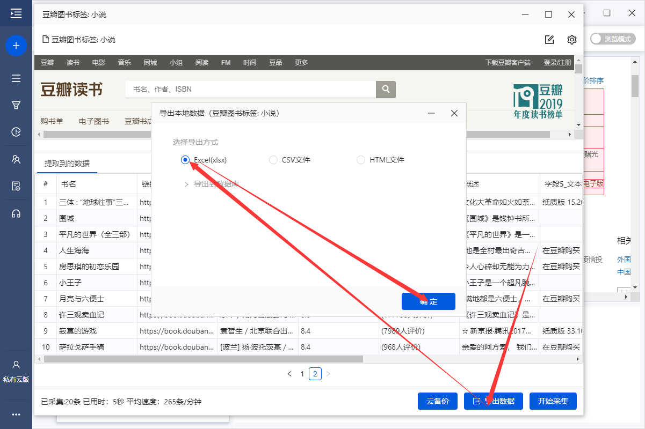The height and width of the screenshot is (429, 645).
Task: Minimize the export data dialog
Action: click(x=431, y=114)
